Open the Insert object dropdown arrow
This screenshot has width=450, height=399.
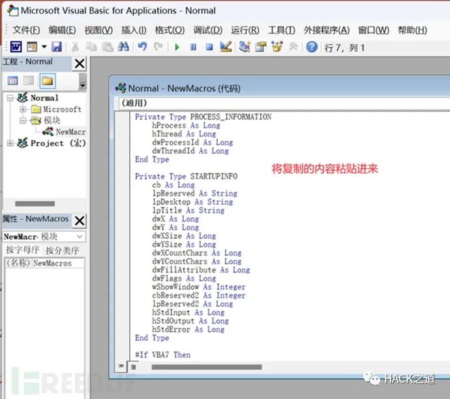click(44, 46)
